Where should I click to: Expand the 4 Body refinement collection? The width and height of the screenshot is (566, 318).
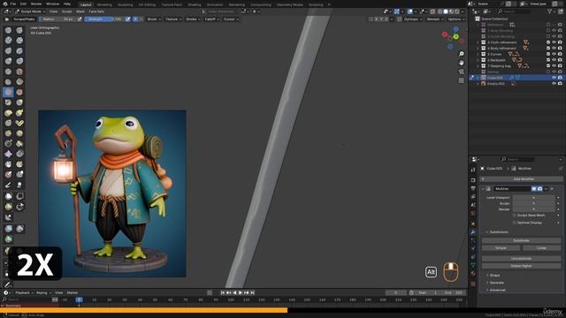point(478,49)
